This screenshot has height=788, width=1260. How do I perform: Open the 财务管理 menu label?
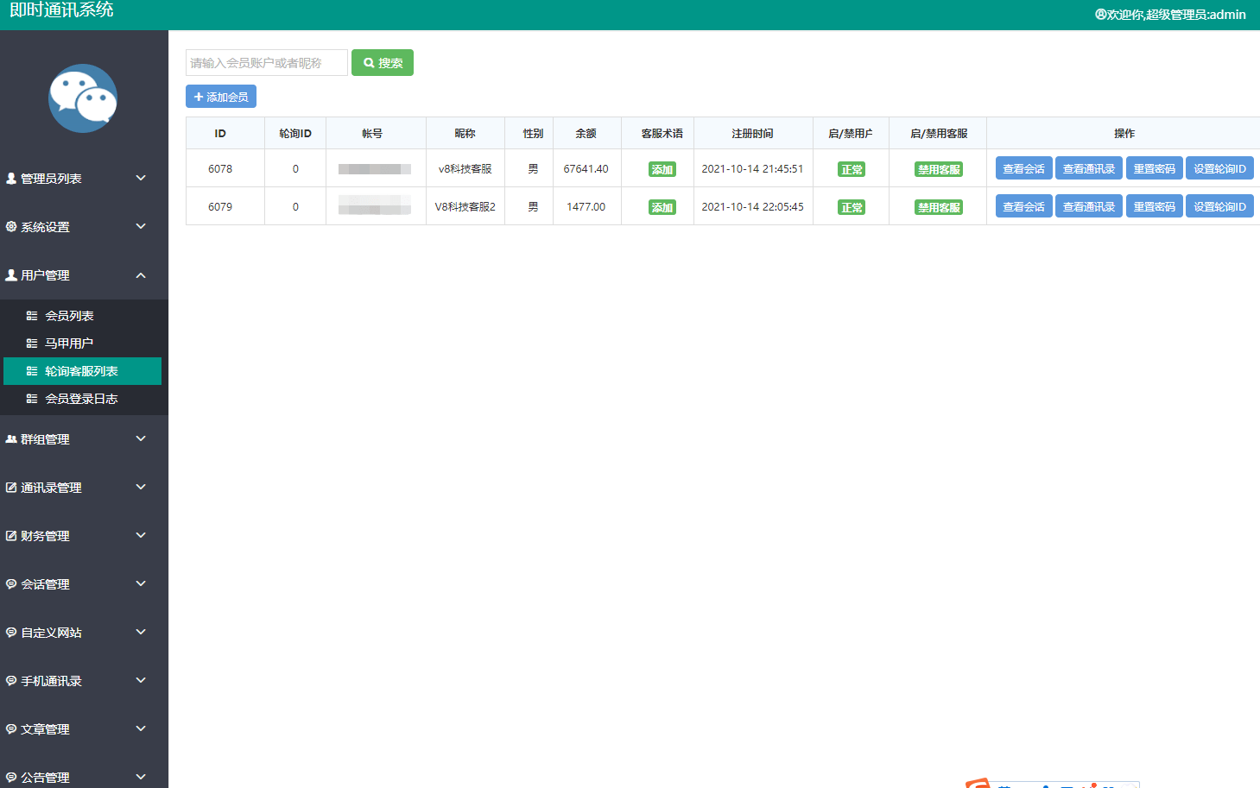[x=45, y=536]
